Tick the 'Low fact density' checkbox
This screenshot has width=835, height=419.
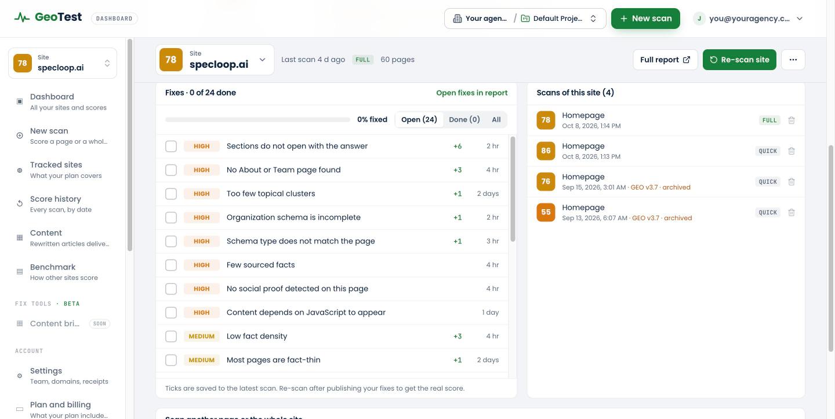coord(171,336)
